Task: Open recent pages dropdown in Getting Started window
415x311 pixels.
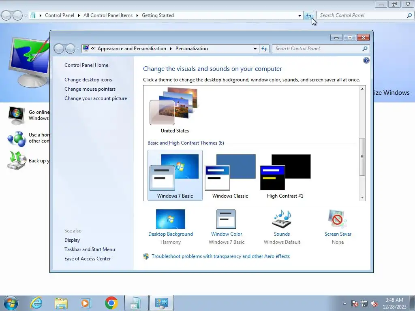Action: 26,16
